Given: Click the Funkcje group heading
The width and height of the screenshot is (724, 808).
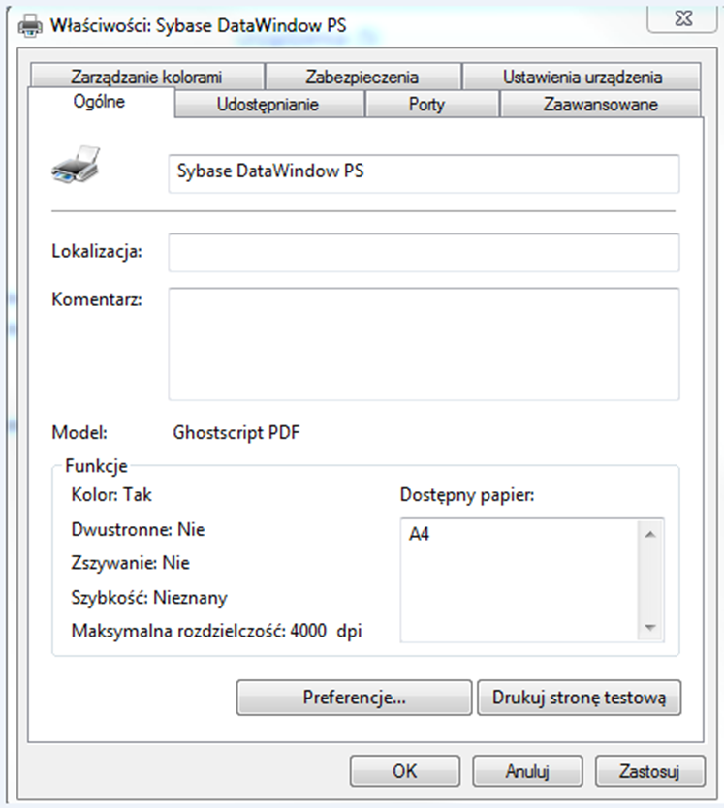Looking at the screenshot, I should tap(96, 466).
